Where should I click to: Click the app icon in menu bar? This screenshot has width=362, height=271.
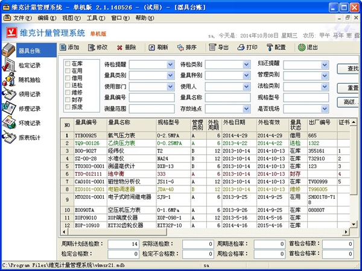(7, 17)
